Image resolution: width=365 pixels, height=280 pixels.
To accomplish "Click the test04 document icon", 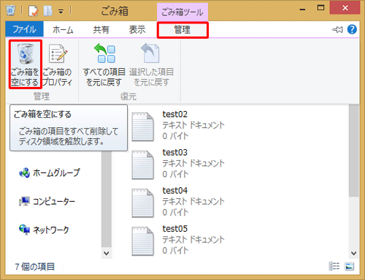I will (x=143, y=203).
